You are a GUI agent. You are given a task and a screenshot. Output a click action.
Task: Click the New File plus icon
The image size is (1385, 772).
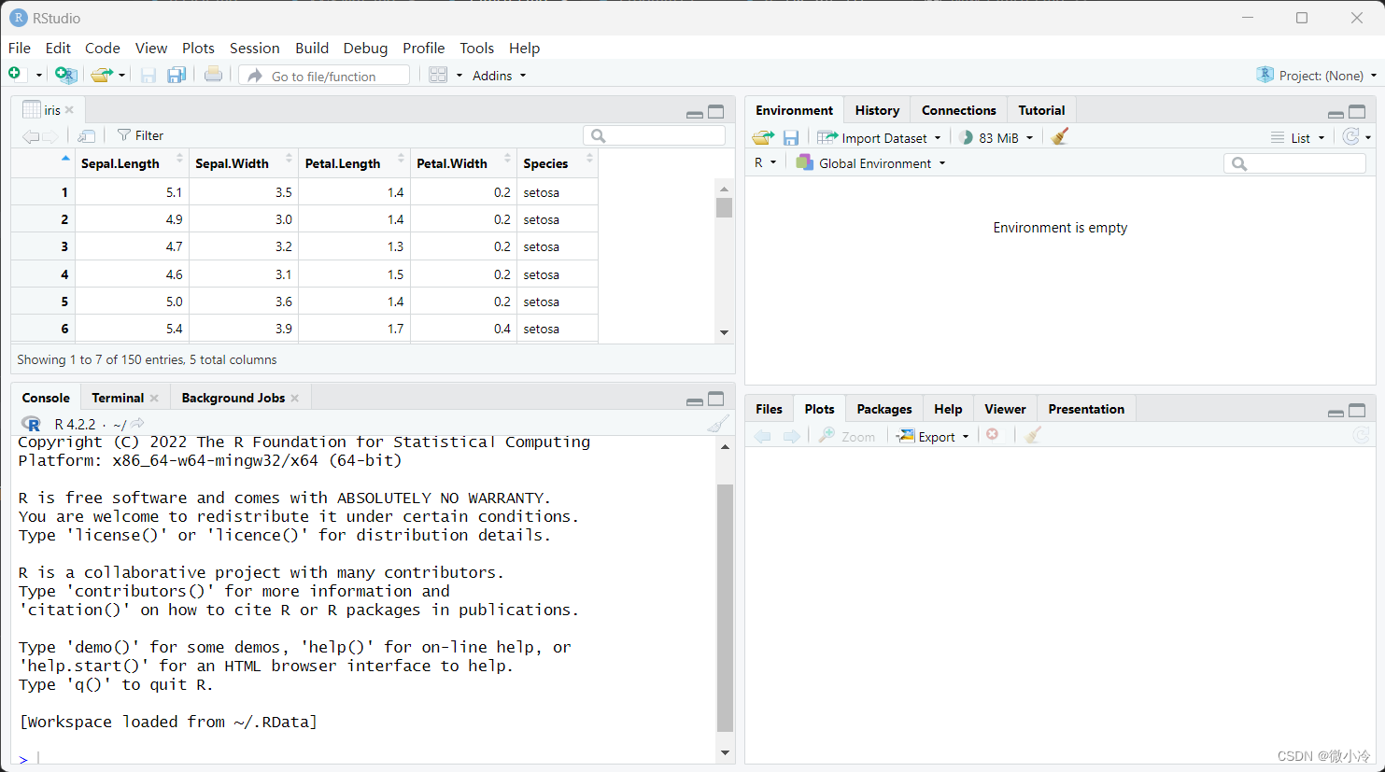click(x=15, y=74)
